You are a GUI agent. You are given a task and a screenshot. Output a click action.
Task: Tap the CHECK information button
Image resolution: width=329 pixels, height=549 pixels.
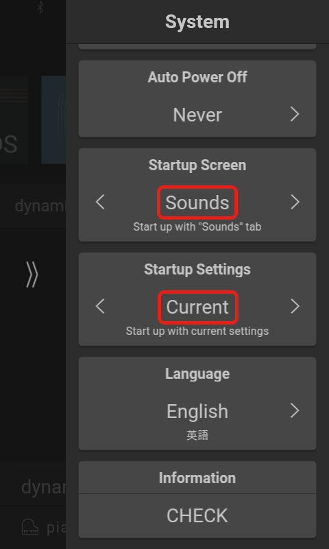tap(197, 516)
